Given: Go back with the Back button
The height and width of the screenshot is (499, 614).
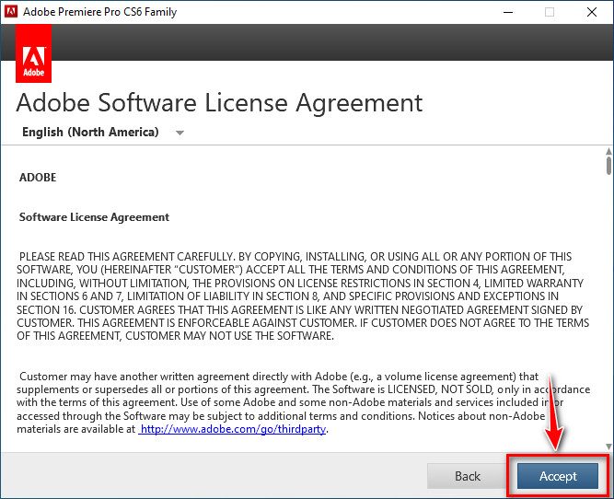Looking at the screenshot, I should [467, 476].
